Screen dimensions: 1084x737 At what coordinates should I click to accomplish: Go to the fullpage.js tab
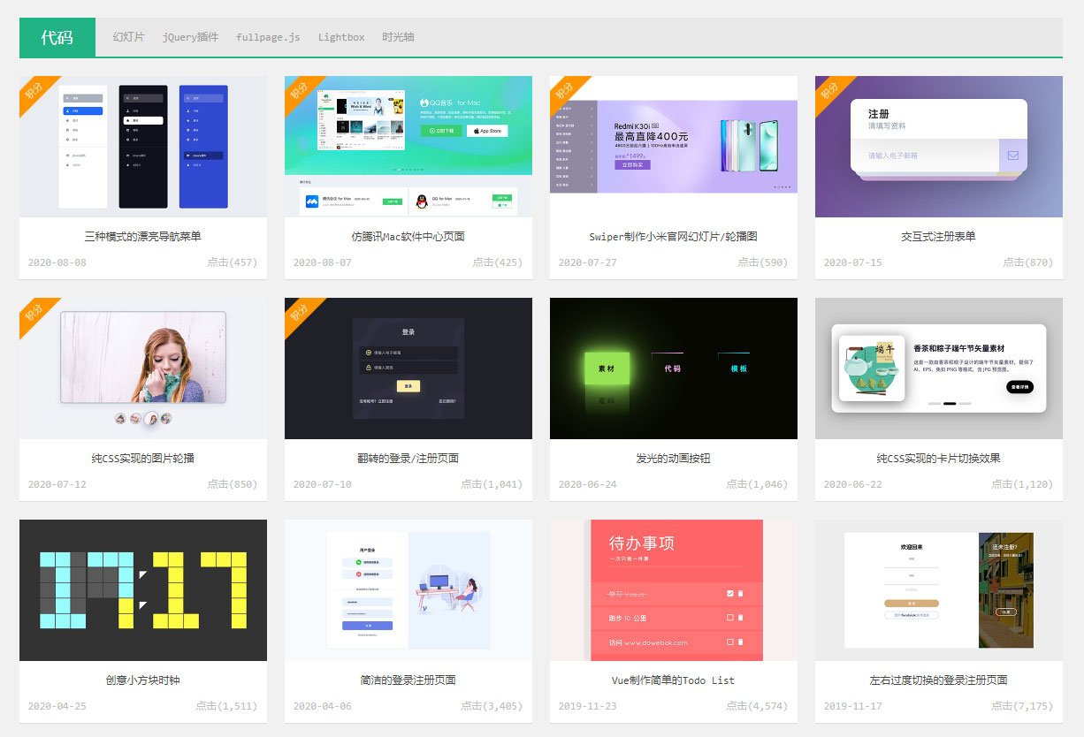268,37
